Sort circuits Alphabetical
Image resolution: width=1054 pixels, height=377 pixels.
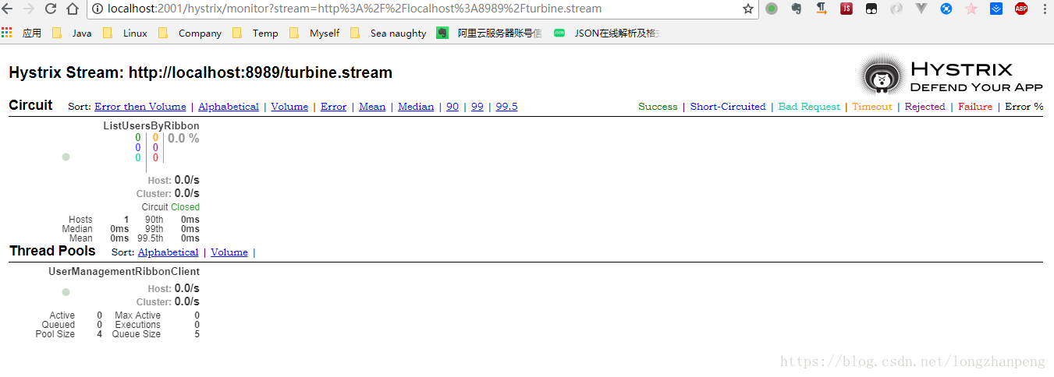point(229,107)
